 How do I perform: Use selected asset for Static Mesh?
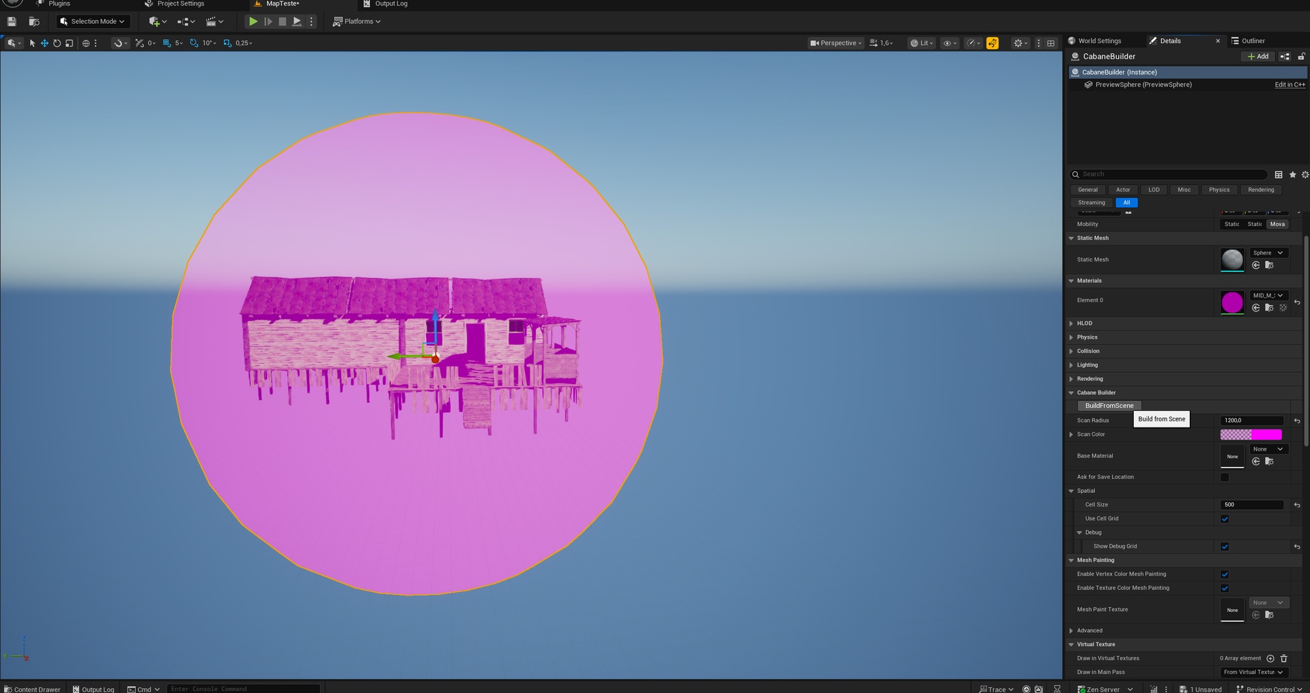coord(1255,266)
